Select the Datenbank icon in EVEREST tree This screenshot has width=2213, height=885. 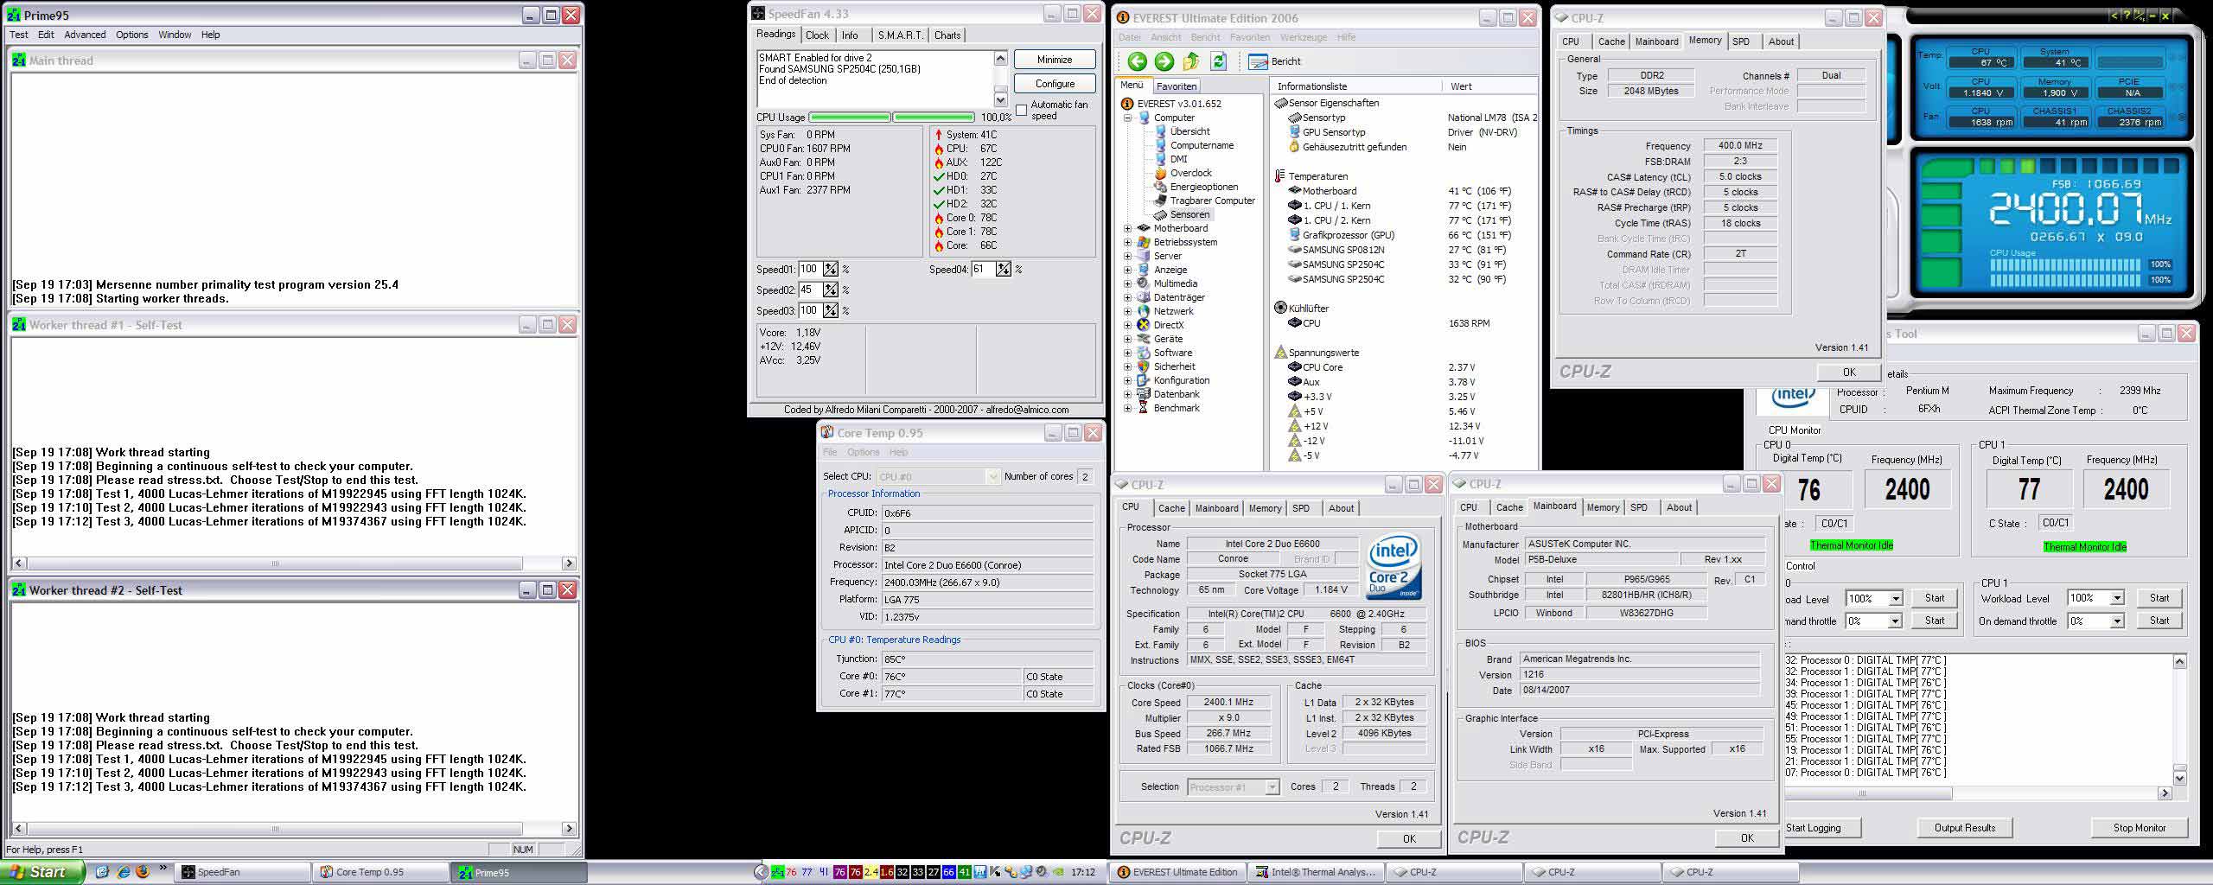pos(1144,394)
